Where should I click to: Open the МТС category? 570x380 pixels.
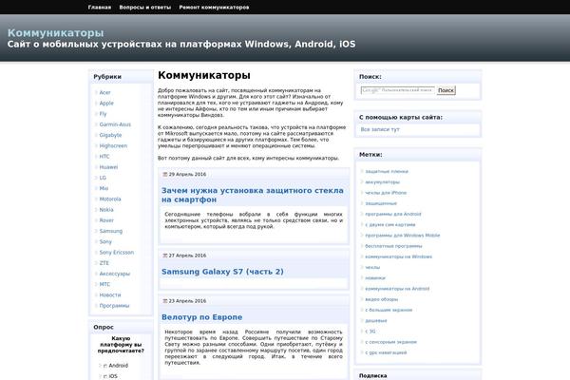(x=104, y=284)
